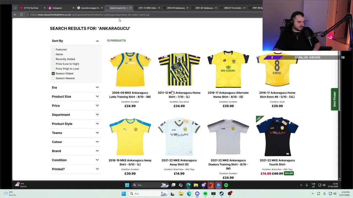Close the Instagram tab
The height and width of the screenshot is (198, 353).
pyautogui.click(x=73, y=8)
